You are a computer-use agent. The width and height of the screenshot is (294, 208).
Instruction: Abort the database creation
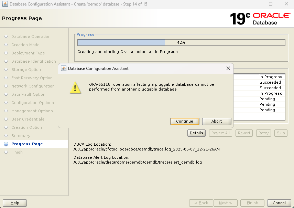(216, 121)
